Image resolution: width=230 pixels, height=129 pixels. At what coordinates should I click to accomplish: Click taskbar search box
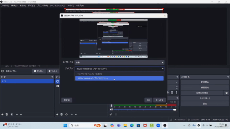pos(86,125)
